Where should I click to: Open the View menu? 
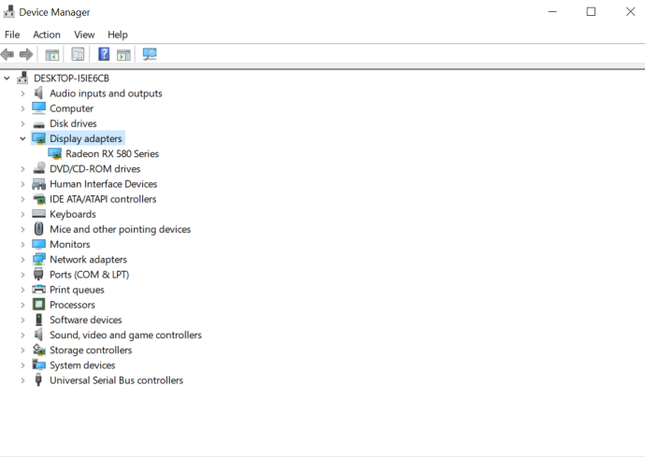[x=84, y=35]
